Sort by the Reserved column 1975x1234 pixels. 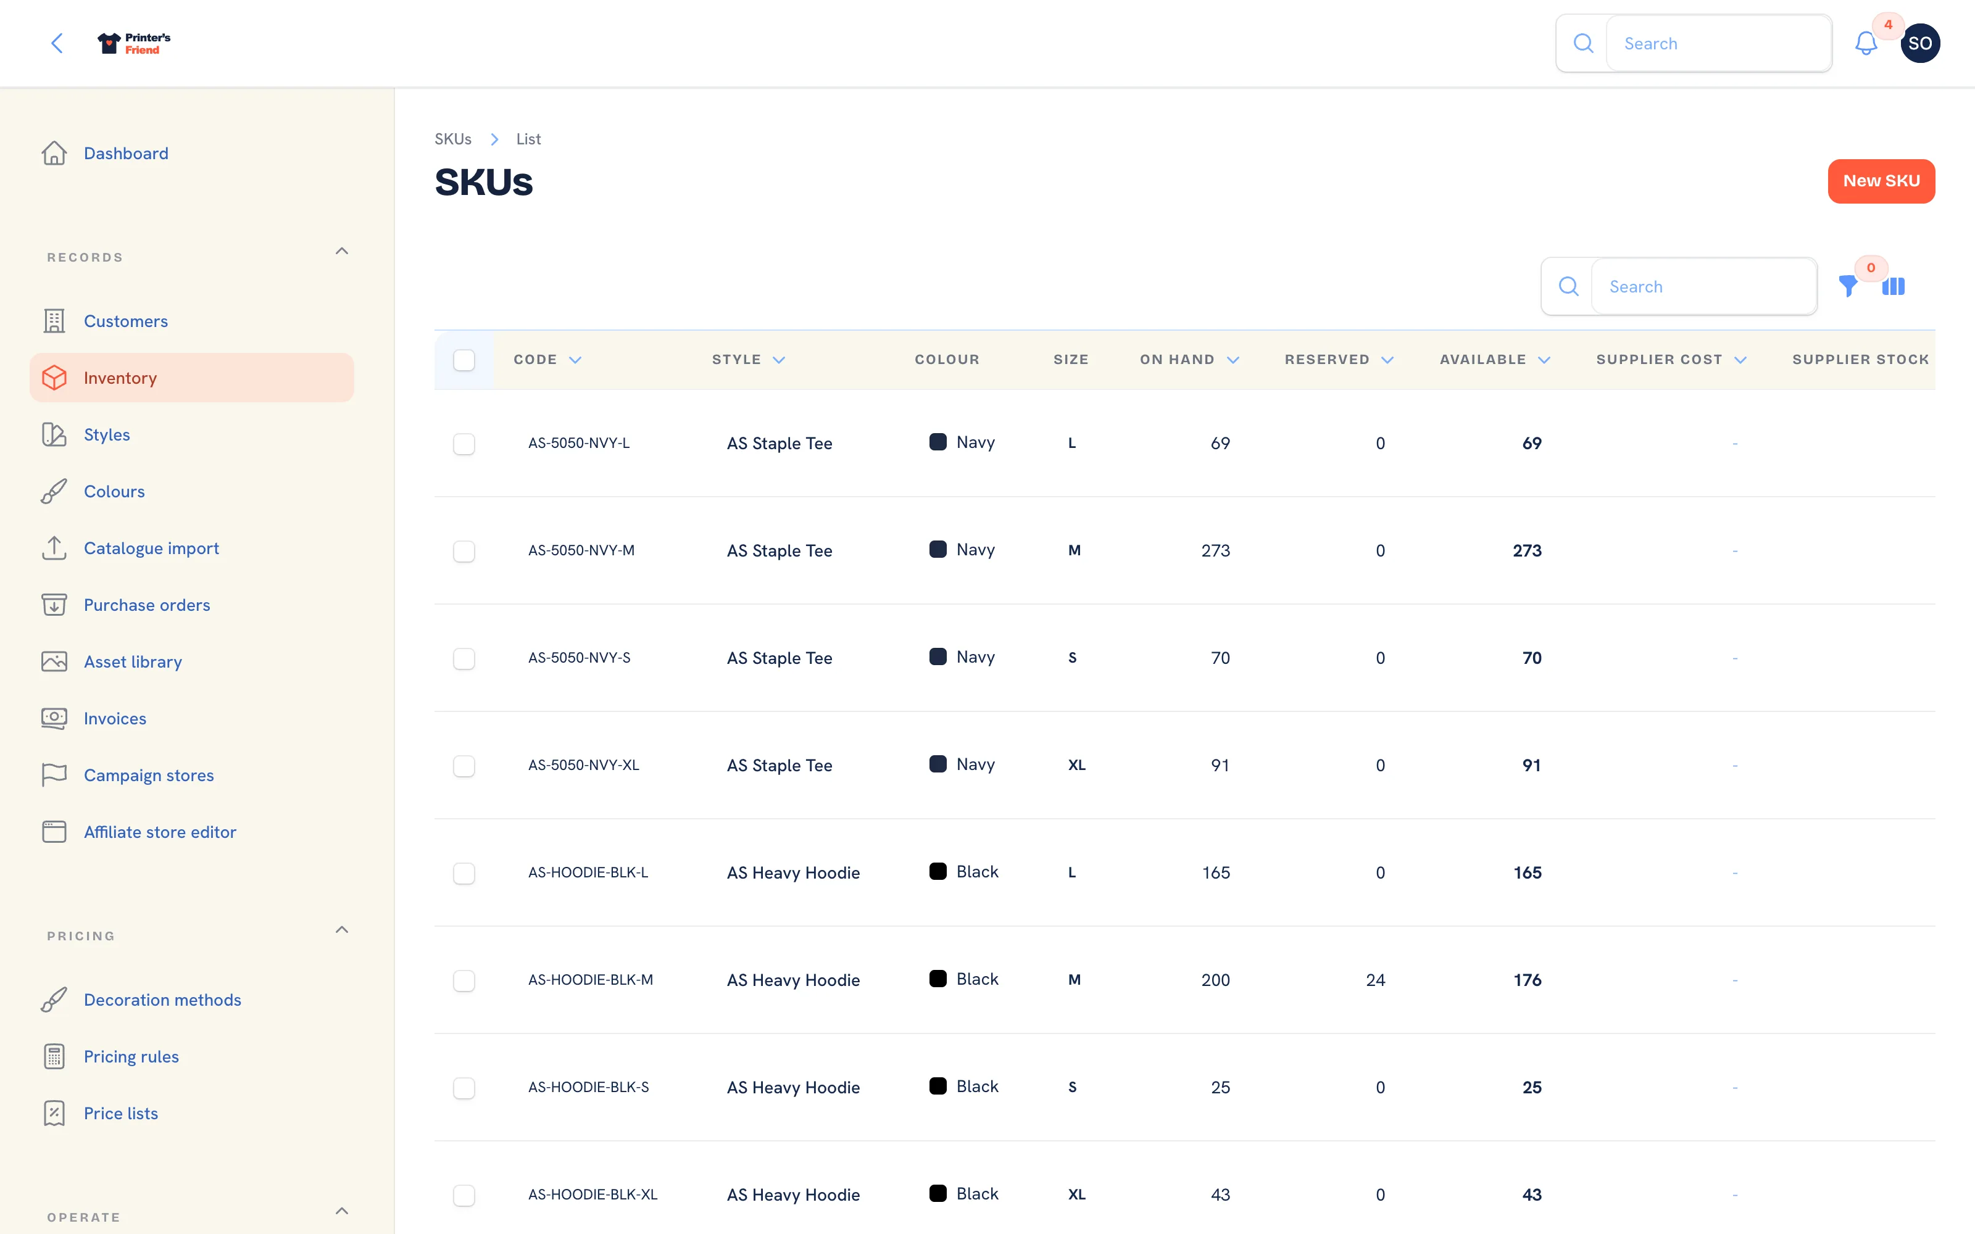(1339, 360)
